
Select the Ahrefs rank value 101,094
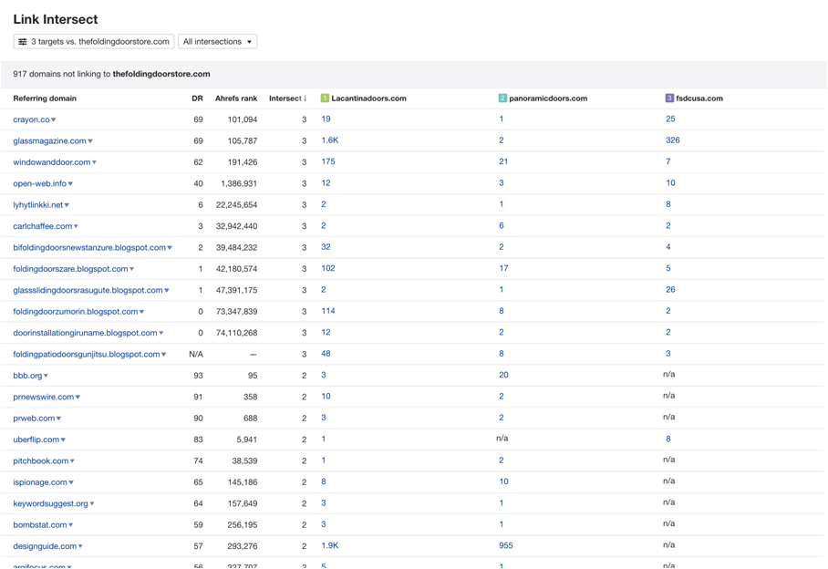pyautogui.click(x=243, y=119)
